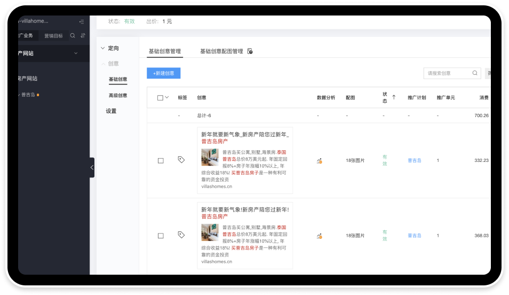Open tag icon for second creative

click(x=181, y=235)
